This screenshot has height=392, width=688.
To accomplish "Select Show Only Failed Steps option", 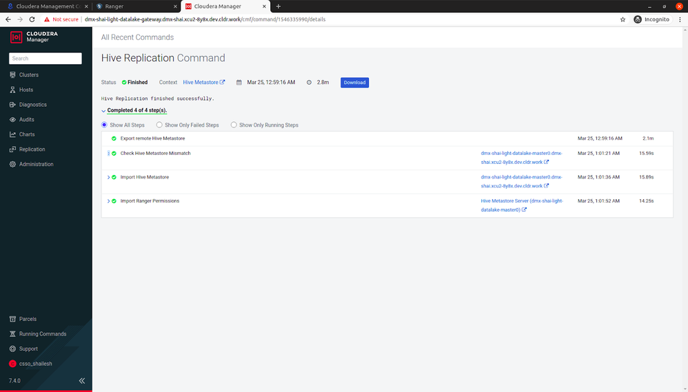I will click(x=188, y=125).
